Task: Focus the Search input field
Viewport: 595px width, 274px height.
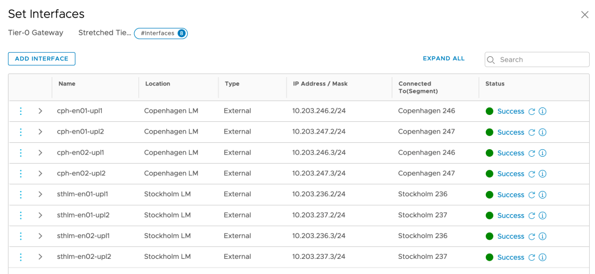Action: tap(542, 60)
